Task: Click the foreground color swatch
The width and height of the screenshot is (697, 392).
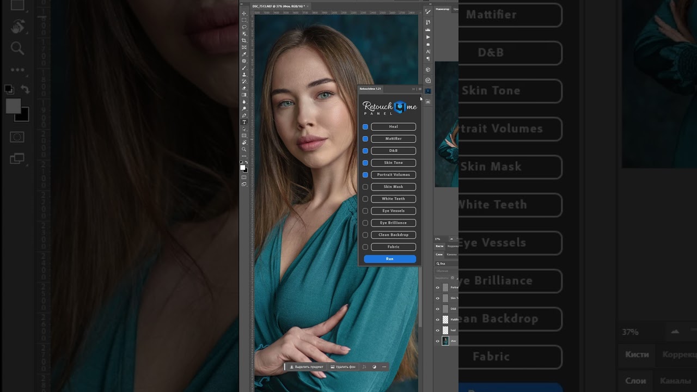Action: click(243, 168)
